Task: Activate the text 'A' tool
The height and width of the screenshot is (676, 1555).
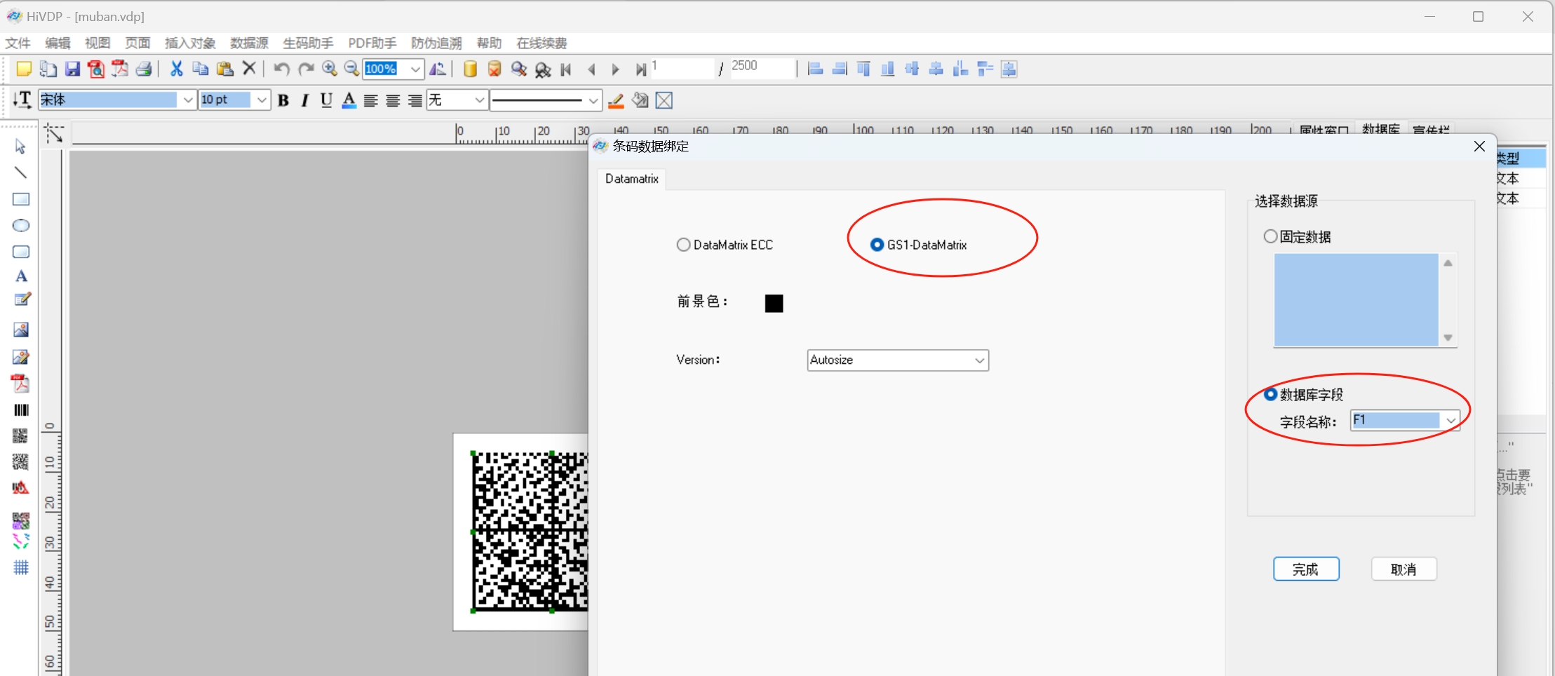Action: tap(21, 276)
